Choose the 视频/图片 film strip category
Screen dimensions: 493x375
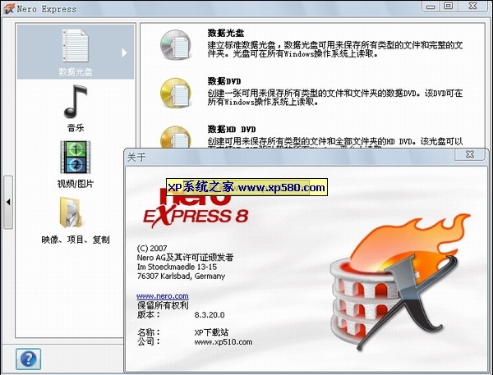(x=76, y=157)
